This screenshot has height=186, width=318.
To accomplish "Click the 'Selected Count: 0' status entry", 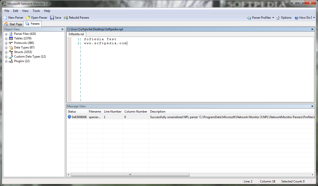I will (293, 181).
